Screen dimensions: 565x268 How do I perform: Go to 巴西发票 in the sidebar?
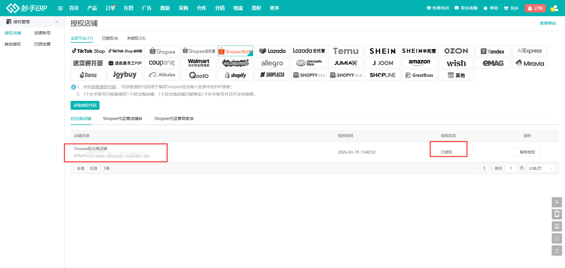42,44
